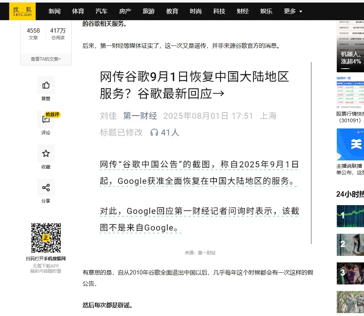The image size is (364, 316).
Task: Open hot list thumbnail ranked 2
Action: tap(350, 244)
